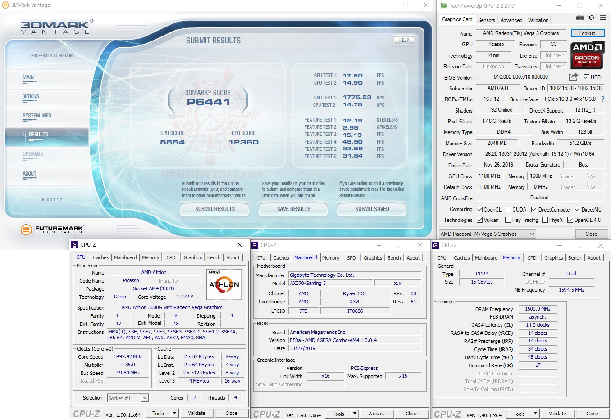Screen dimensions: 611x419
Task: Switch to the Advanced tab in GPU-Z
Action: click(511, 20)
